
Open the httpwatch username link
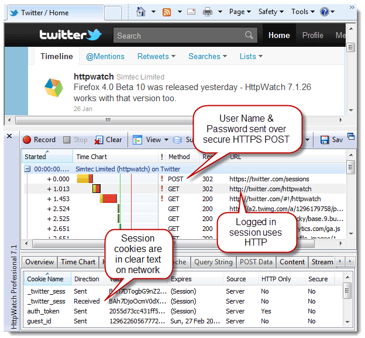point(94,77)
